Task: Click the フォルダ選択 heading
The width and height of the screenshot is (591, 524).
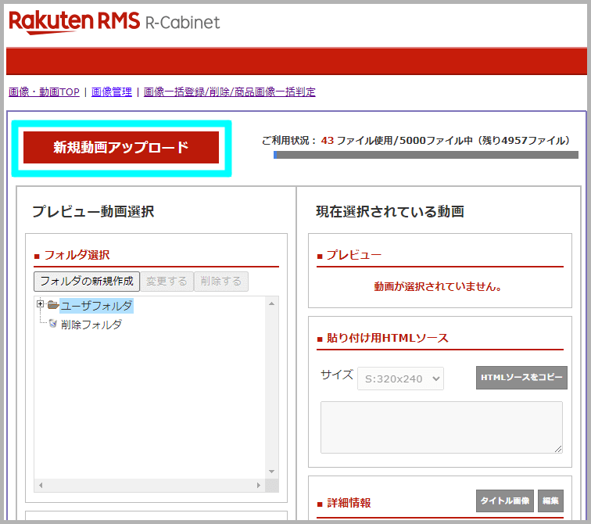Action: pos(77,255)
